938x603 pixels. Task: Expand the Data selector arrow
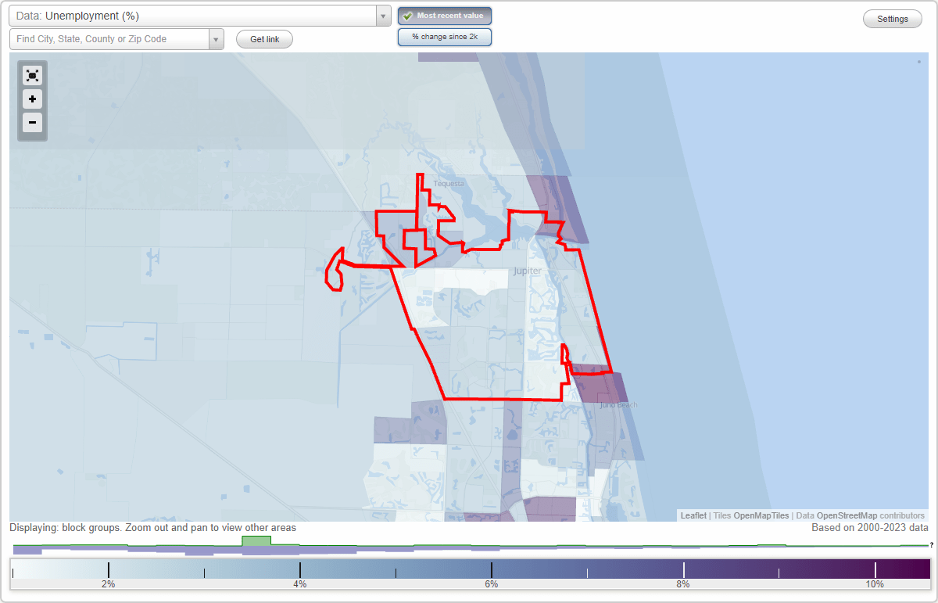tap(383, 16)
